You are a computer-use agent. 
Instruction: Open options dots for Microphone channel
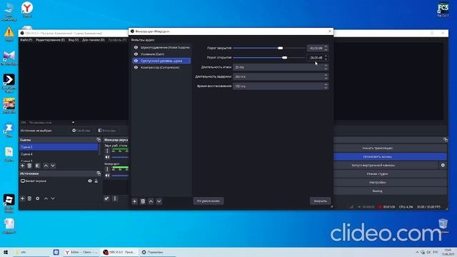point(107,169)
